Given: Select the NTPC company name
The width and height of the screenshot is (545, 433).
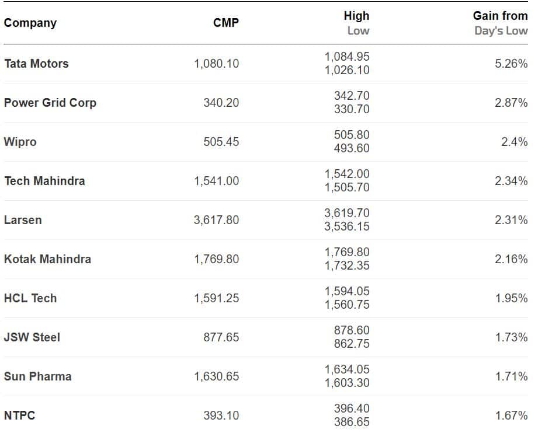Looking at the screenshot, I should pos(19,415).
